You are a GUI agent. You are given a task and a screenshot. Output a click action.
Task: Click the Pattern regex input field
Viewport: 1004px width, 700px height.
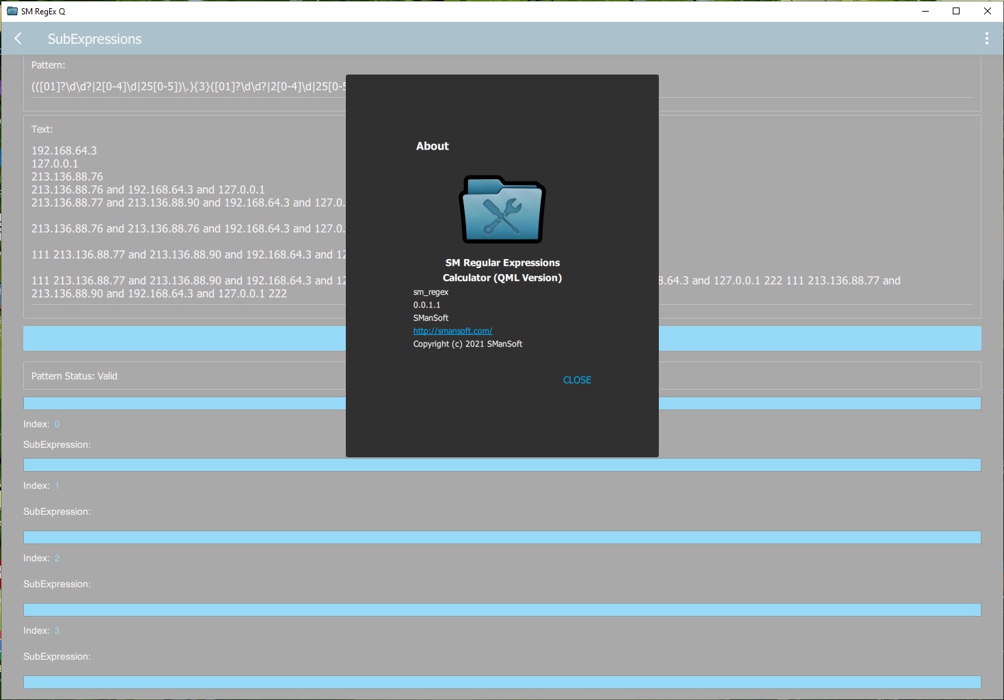click(502, 87)
